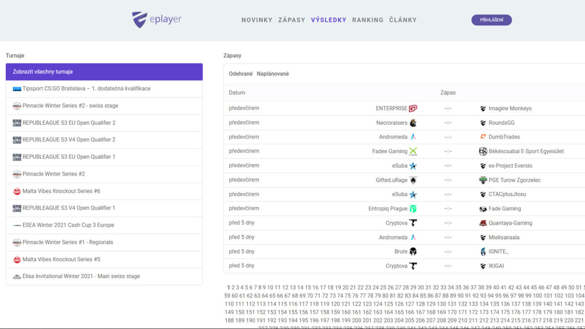Open ESEA Winter 2021 Cash Cup 3 Europe
585x329 pixels.
104,225
